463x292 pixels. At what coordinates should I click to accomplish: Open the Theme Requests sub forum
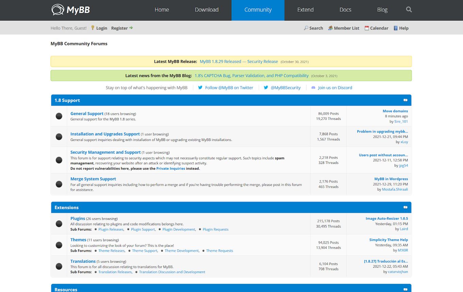pyautogui.click(x=220, y=251)
